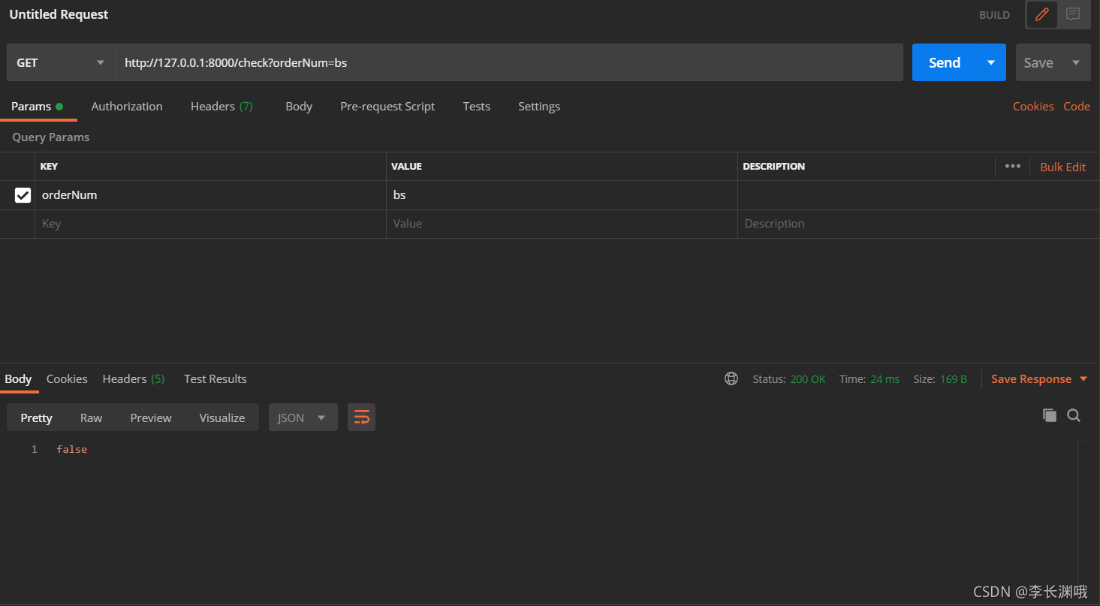This screenshot has height=606, width=1100.
Task: Open the Cookies link on the right
Action: coord(1033,107)
